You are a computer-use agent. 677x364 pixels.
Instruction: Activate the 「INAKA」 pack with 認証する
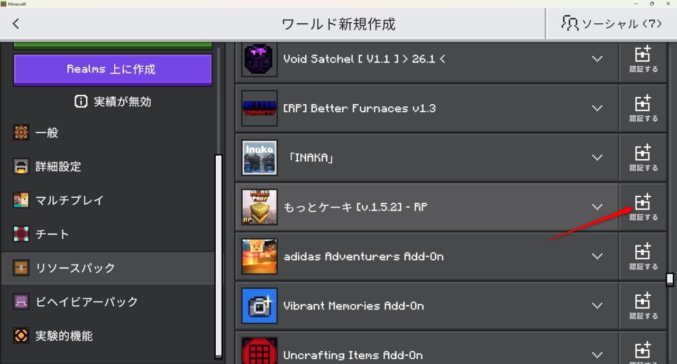point(643,157)
